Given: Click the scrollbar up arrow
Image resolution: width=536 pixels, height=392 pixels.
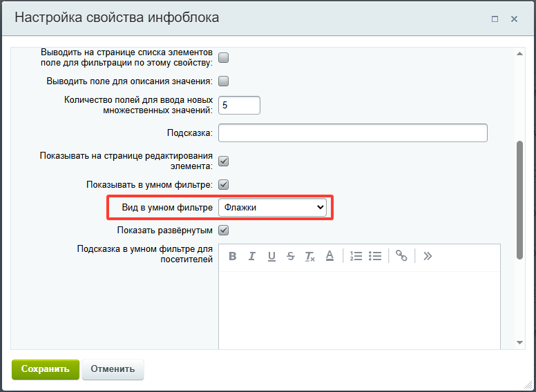Looking at the screenshot, I should click(519, 54).
